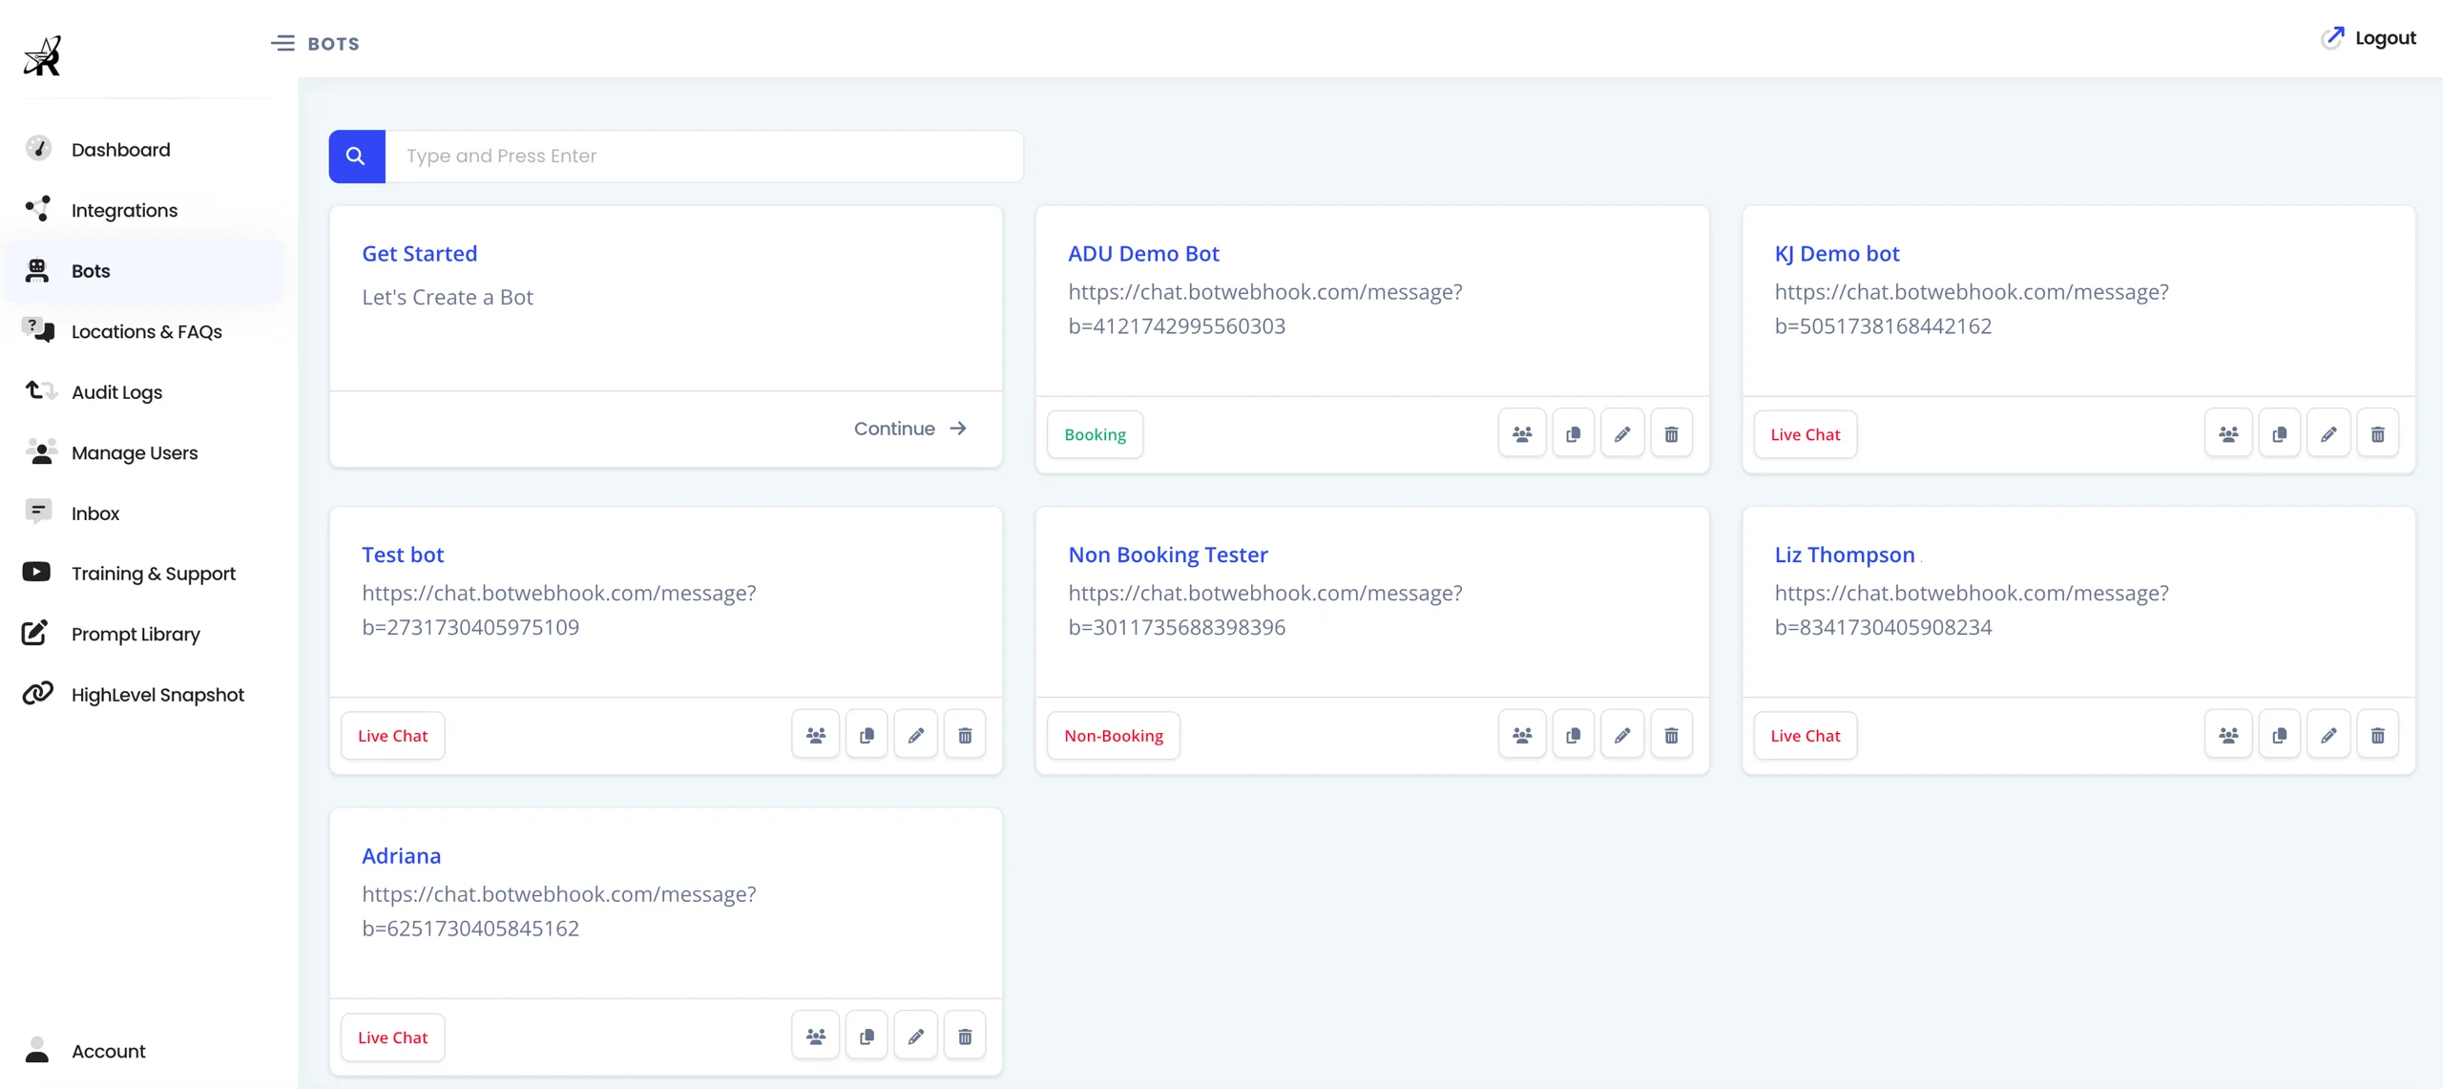This screenshot has height=1089, width=2443.
Task: Open the Non Booking Tester title link
Action: point(1168,555)
